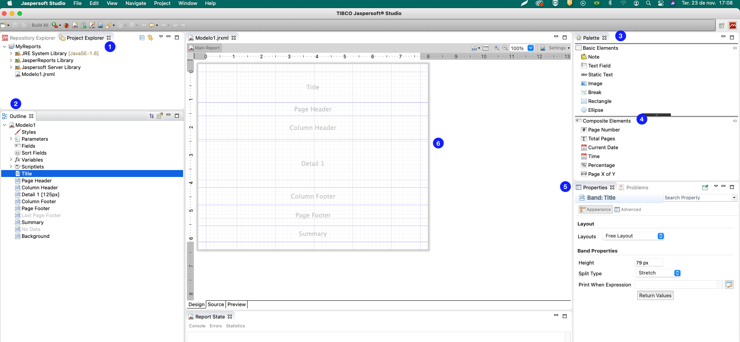Expand Parameters node in Outline
740x342 pixels.
click(x=11, y=139)
